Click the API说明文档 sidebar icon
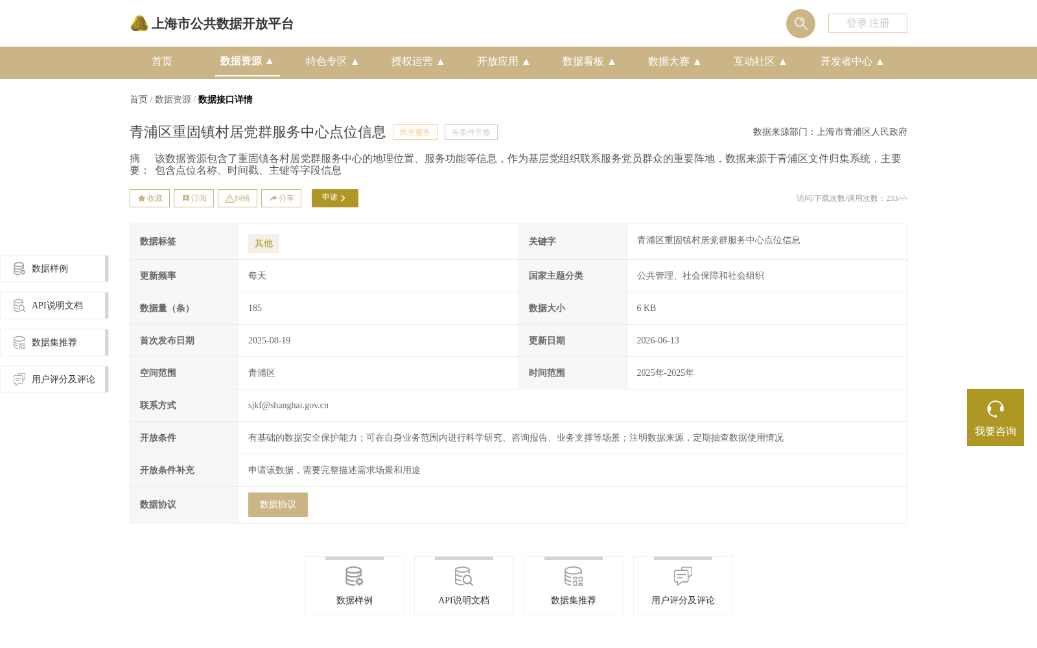1037x648 pixels. coord(19,305)
